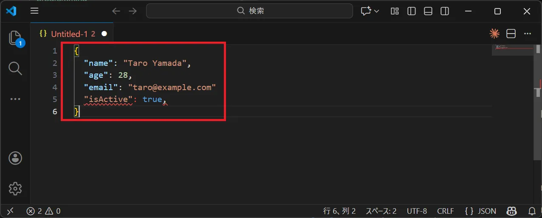
Task: Show additional views via activity bar ellipsis
Action: click(x=15, y=99)
